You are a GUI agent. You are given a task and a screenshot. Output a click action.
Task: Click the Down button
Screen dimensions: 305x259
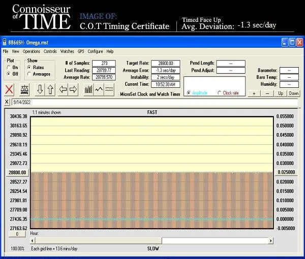294,93
